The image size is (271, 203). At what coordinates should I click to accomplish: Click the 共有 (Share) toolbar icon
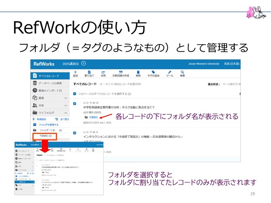[x=103, y=72]
